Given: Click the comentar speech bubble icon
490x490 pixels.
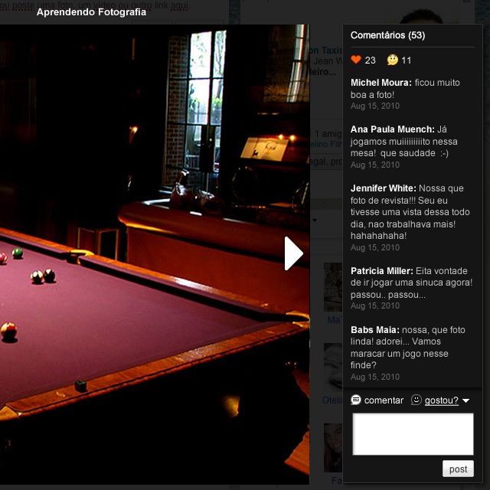Looking at the screenshot, I should click(356, 400).
